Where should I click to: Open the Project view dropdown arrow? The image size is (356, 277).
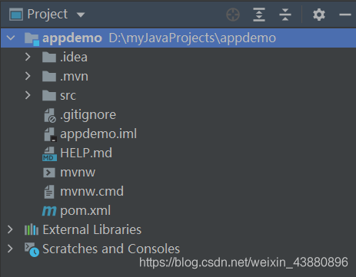click(x=81, y=15)
